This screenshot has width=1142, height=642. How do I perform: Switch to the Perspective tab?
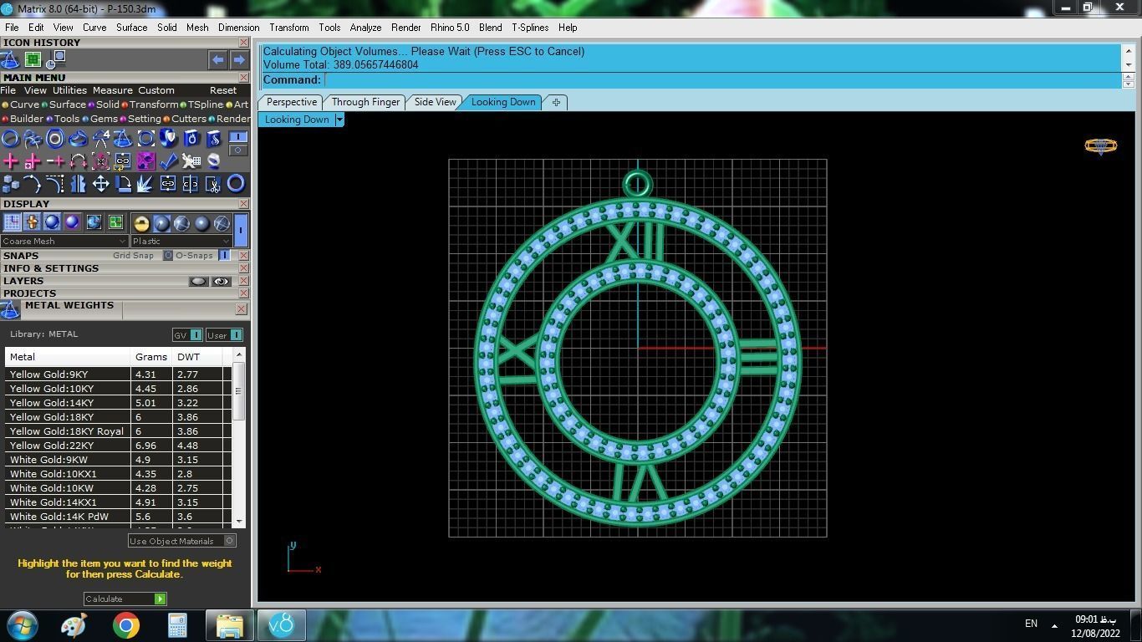(x=292, y=102)
